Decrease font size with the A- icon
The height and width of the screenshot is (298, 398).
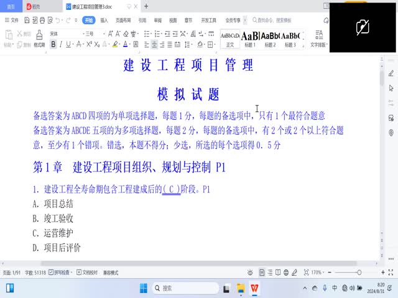[118, 34]
